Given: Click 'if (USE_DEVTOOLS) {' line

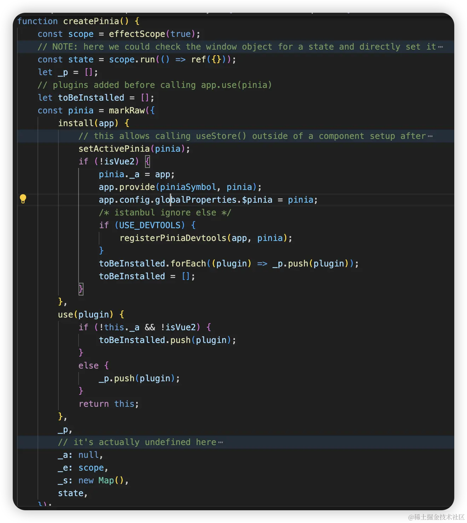Looking at the screenshot, I should point(147,225).
